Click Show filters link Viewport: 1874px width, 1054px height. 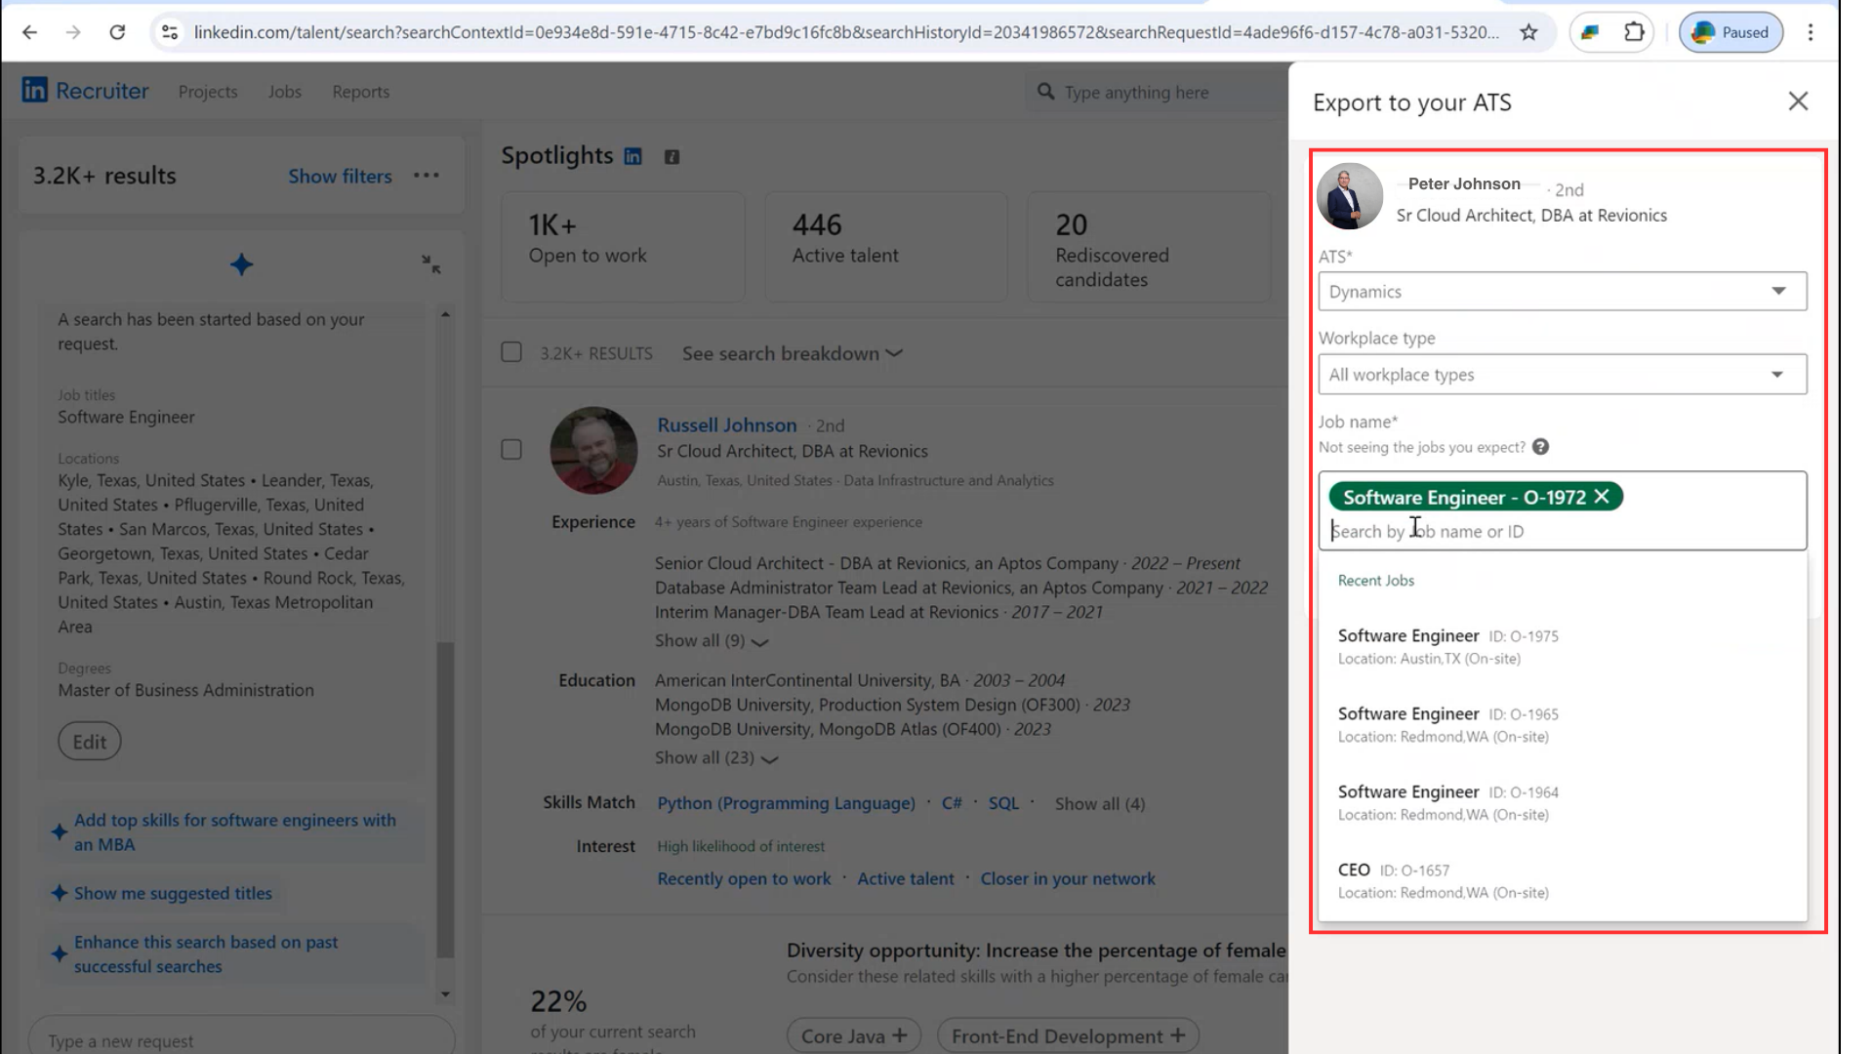pyautogui.click(x=340, y=176)
